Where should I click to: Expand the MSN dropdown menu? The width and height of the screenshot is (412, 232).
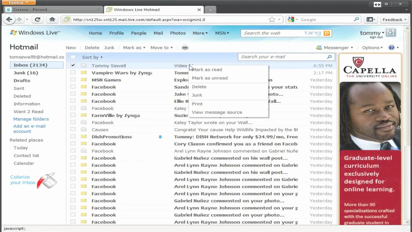[222, 33]
